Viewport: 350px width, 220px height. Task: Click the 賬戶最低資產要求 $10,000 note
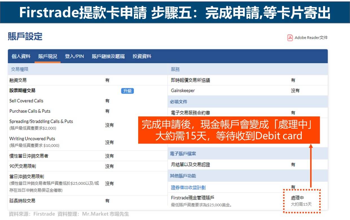click(x=34, y=146)
